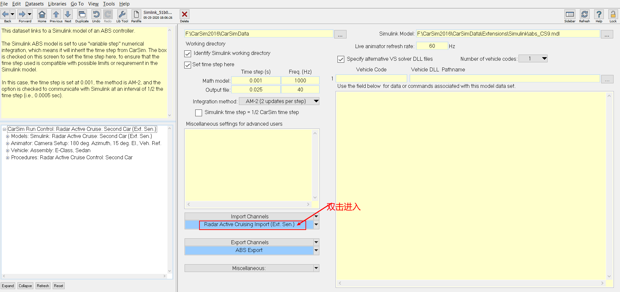Browse Vehicle DLL Pathname ellipsis button
The height and width of the screenshot is (292, 620).
coord(607,79)
